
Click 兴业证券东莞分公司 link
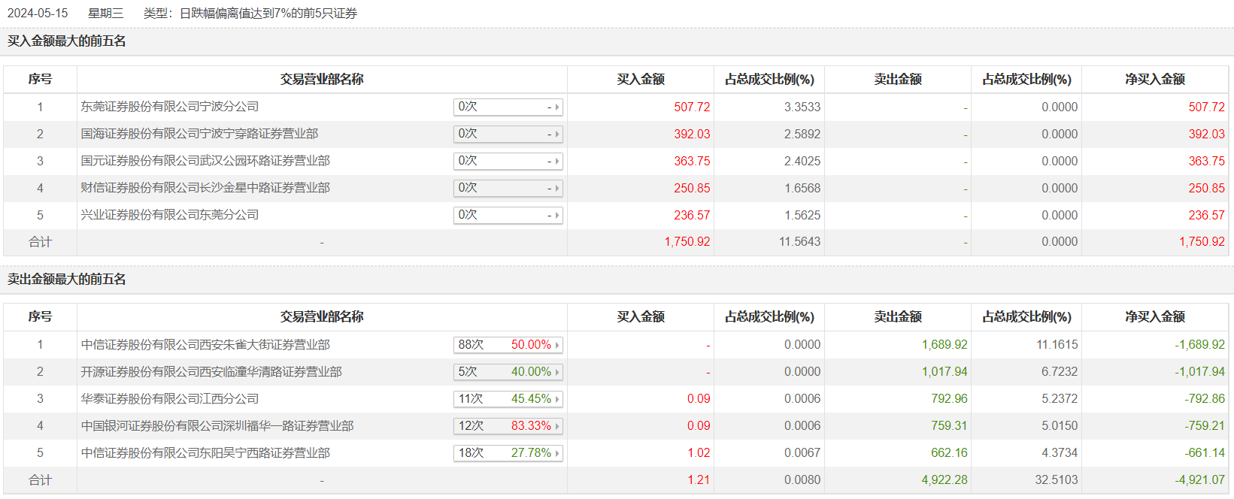point(170,215)
